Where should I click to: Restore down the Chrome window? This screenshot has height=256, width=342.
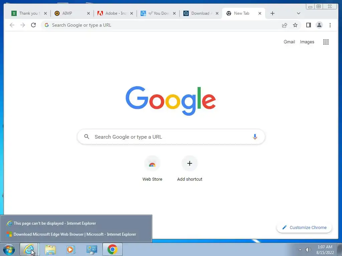click(x=318, y=7)
